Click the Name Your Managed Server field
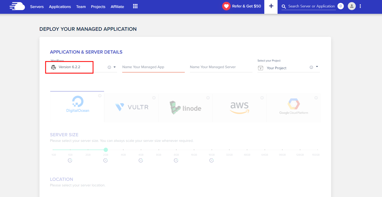382x197 pixels. coord(221,67)
